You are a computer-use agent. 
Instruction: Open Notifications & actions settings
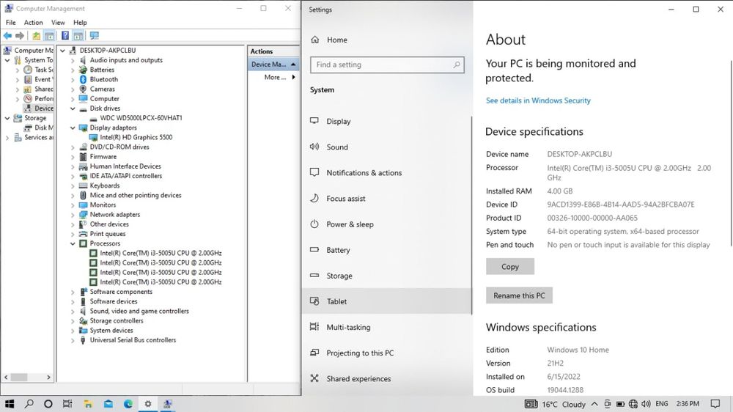[386, 172]
